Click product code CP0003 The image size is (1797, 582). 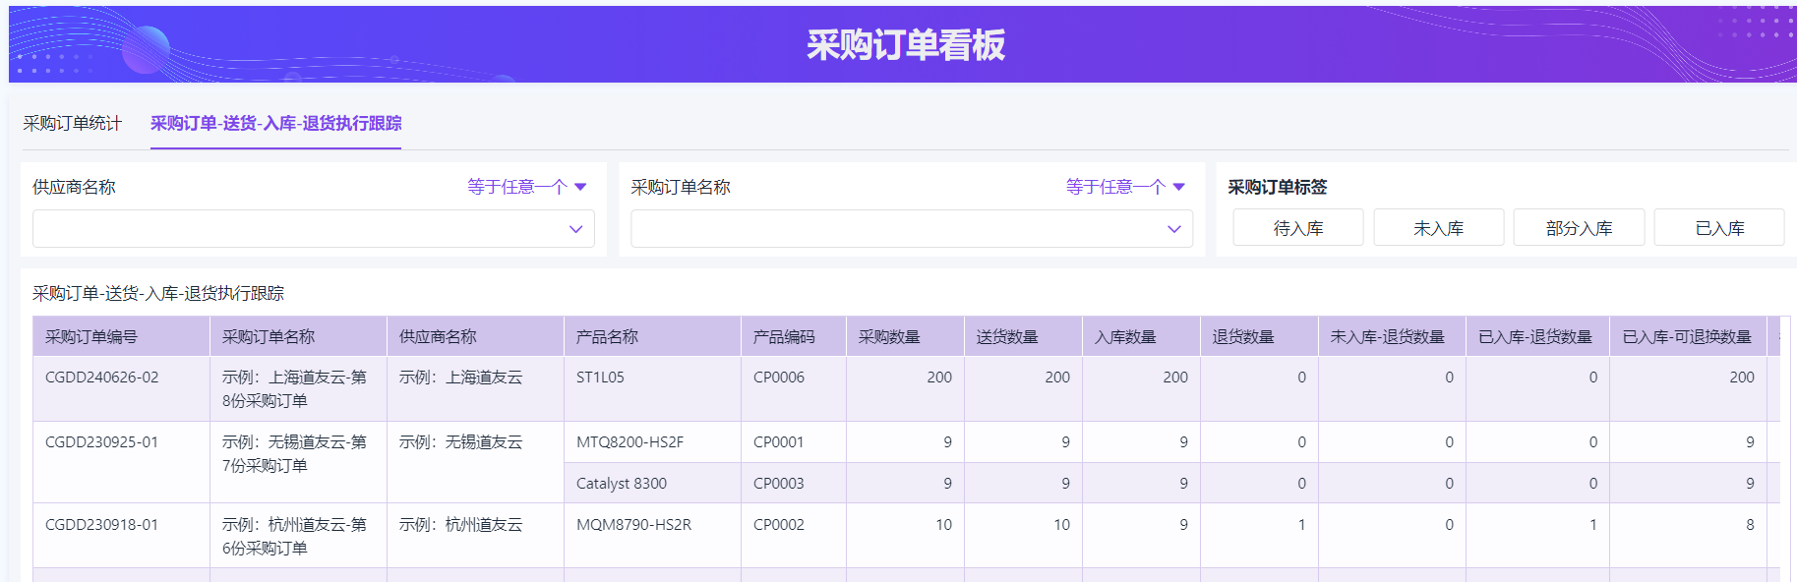779,484
